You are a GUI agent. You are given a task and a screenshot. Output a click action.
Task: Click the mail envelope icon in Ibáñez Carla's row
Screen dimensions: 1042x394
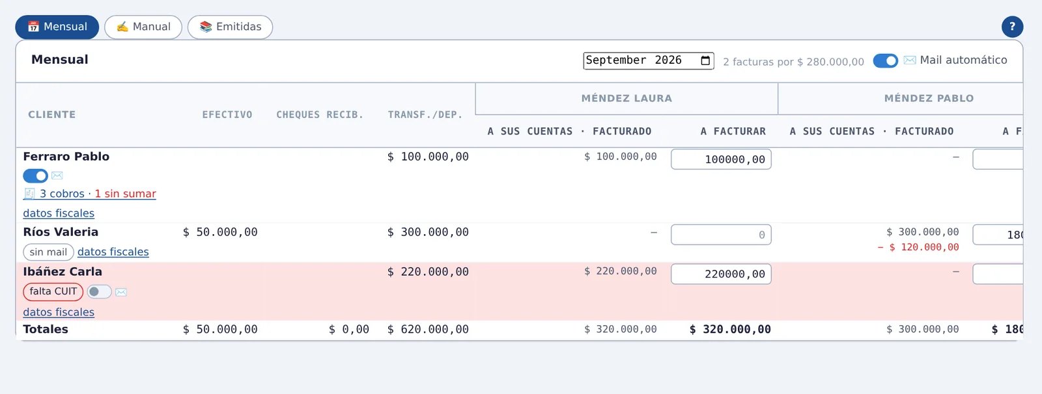121,292
